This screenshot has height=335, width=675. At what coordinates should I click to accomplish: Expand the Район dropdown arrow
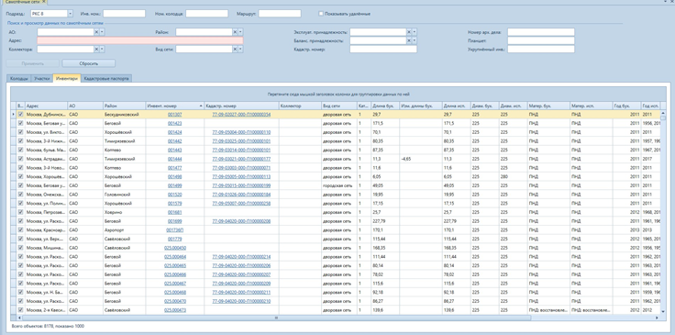tap(240, 32)
